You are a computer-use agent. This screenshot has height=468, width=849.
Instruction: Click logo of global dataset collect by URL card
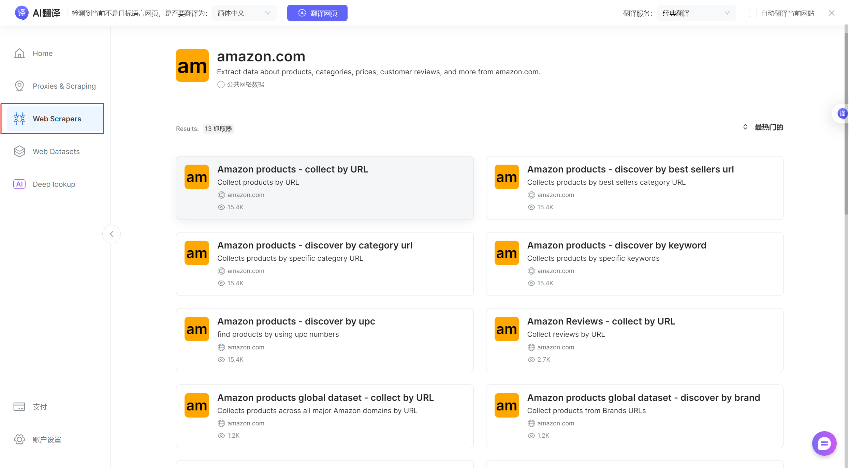197,405
